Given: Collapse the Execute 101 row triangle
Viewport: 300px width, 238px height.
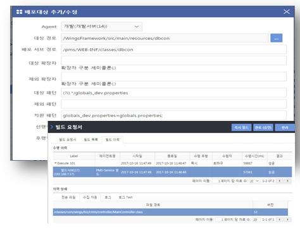Looking at the screenshot, I should [x=56, y=163].
